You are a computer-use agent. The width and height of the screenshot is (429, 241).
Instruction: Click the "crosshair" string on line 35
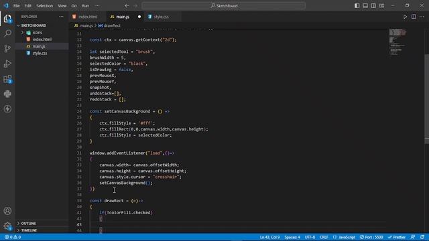click(166, 177)
